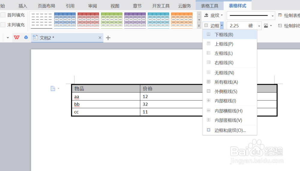The width and height of the screenshot is (300, 171).
Task: Click the shading paint bucket icon
Action: tap(206, 15)
